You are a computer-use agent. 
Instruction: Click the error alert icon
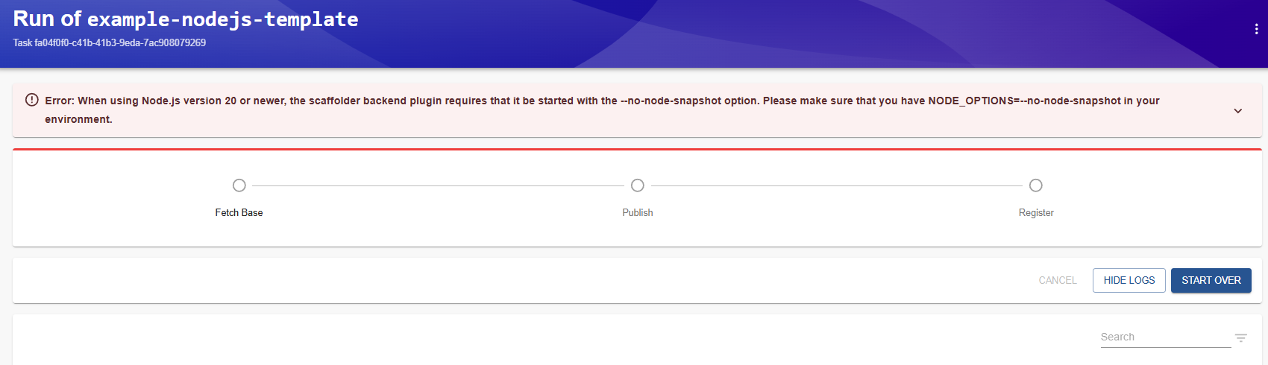pyautogui.click(x=32, y=100)
